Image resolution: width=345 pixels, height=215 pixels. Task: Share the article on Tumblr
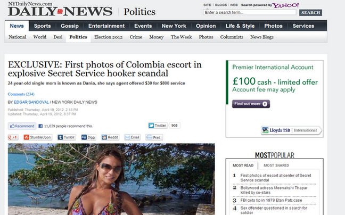click(x=67, y=137)
